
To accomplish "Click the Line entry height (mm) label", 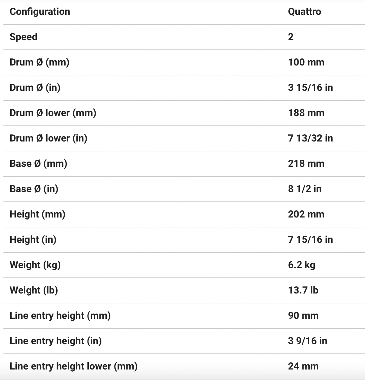I will tap(60, 316).
